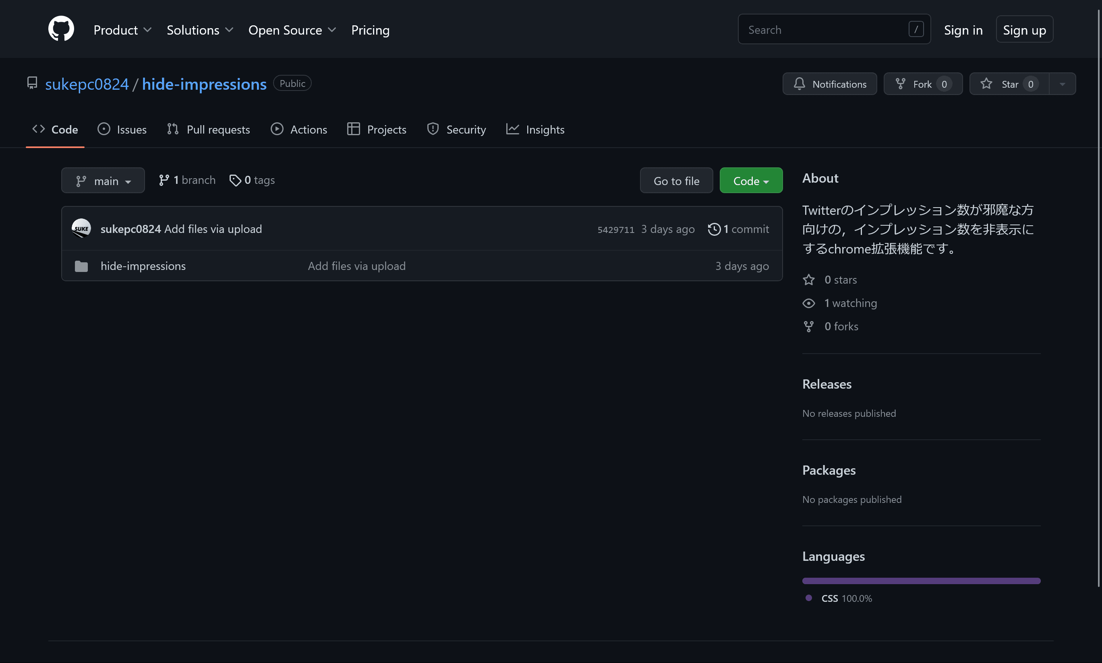Click the 0 stars link
The width and height of the screenshot is (1102, 663).
coord(830,280)
